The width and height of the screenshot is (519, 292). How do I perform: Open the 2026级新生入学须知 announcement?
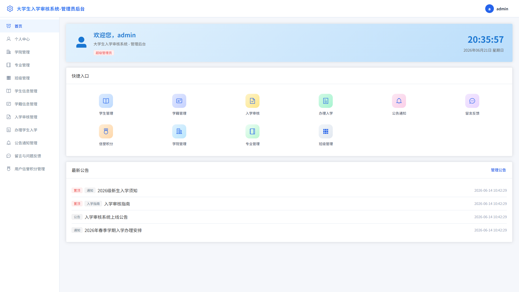click(x=117, y=191)
